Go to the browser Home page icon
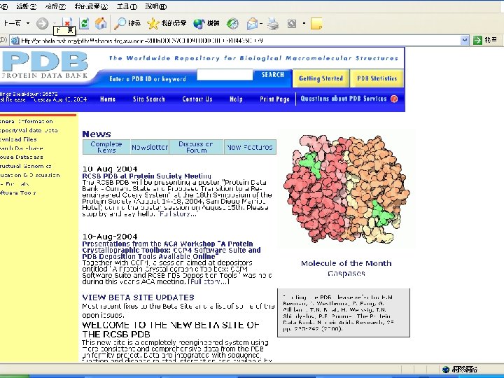Screen dimensions: 504x378 [x=101, y=23]
